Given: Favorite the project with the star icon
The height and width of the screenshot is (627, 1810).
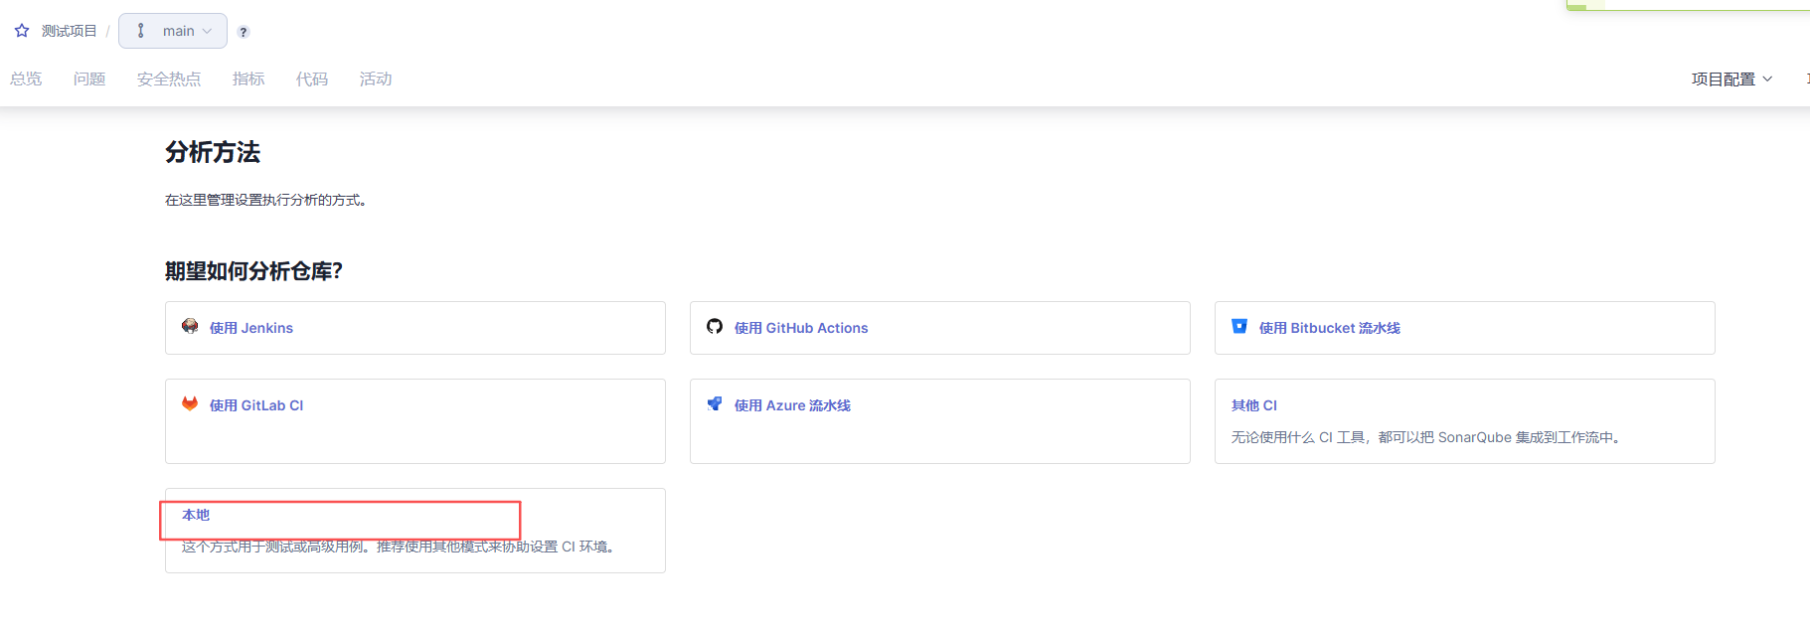Looking at the screenshot, I should 22,31.
